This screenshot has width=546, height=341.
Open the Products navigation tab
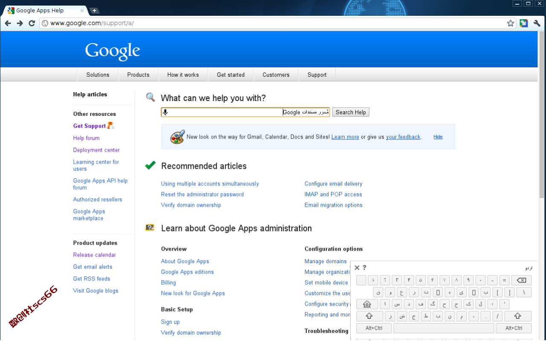pos(138,75)
